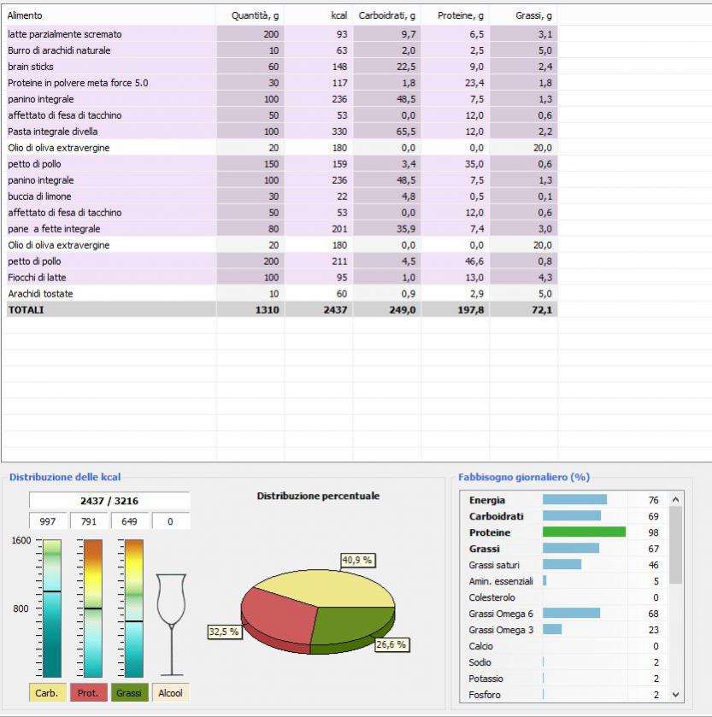Select the 'brain sticks' food row

click(31, 67)
